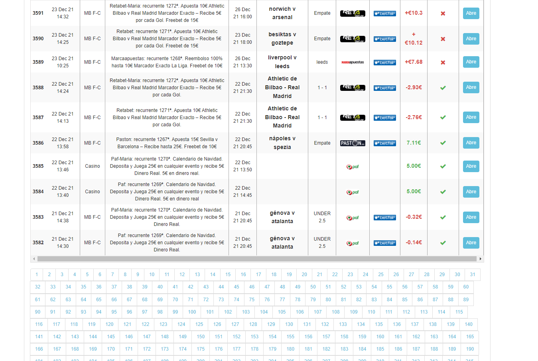Open row 3591 with Abre button
The width and height of the screenshot is (538, 361).
point(471,13)
